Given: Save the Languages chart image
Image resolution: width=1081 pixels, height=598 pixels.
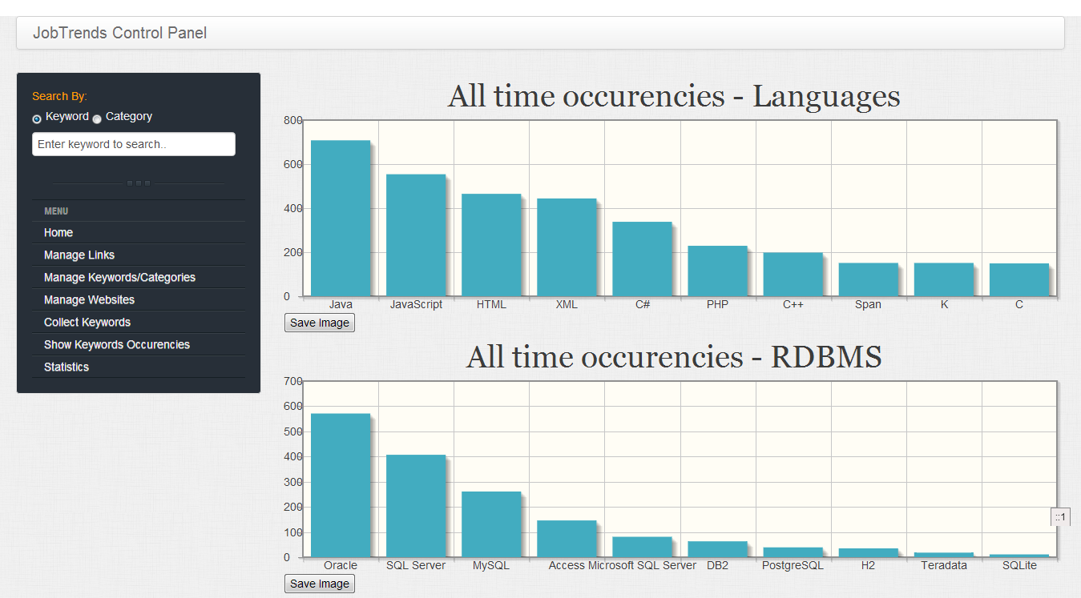Looking at the screenshot, I should click(320, 323).
